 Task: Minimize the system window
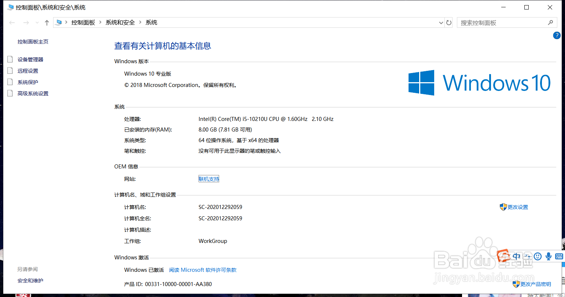click(503, 7)
